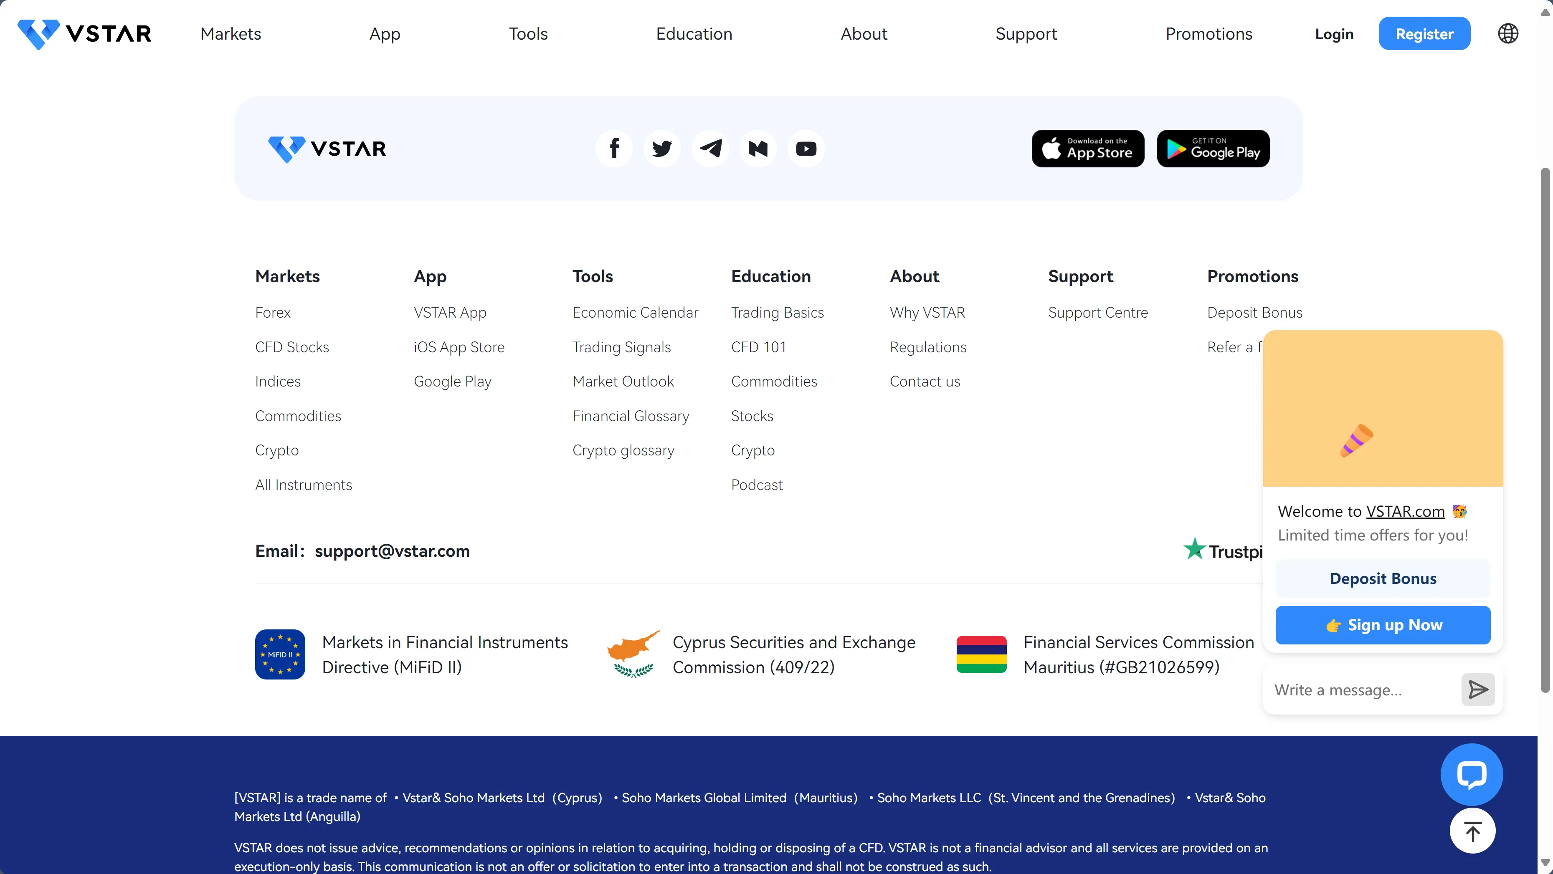Click the Markets in Financial Instruments Directive text
Screen dimensions: 1553x874
tap(445, 654)
